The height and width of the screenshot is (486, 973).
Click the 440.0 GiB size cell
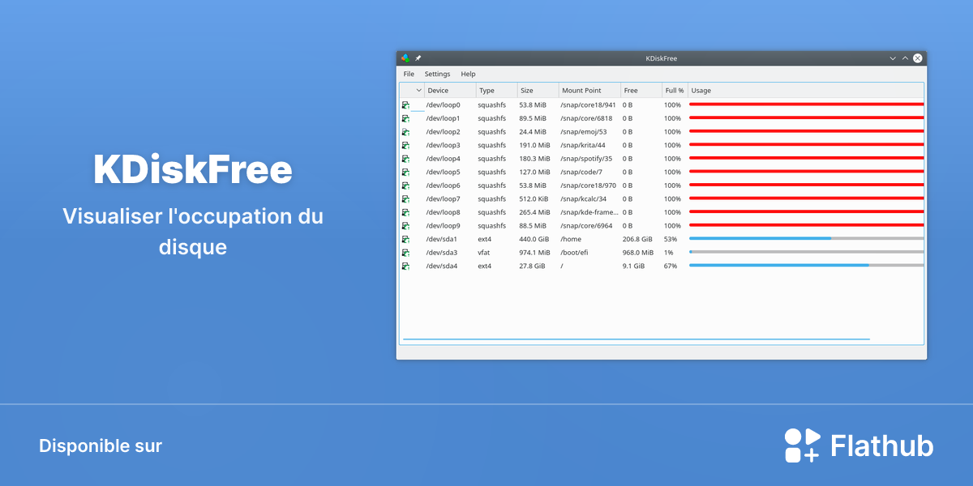(534, 239)
